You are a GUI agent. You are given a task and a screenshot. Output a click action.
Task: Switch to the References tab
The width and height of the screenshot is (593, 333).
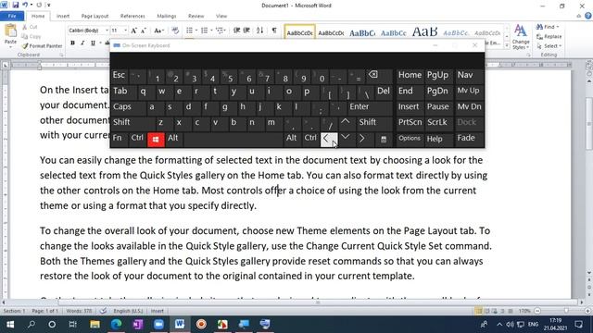tap(132, 16)
